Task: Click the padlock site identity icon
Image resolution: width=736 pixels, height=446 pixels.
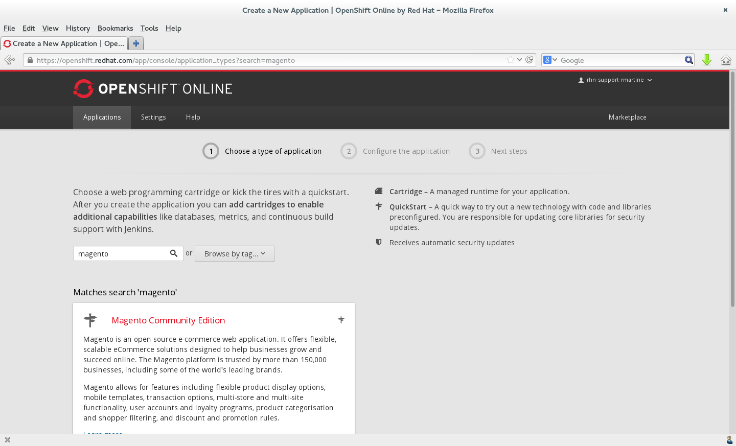Action: [x=30, y=60]
